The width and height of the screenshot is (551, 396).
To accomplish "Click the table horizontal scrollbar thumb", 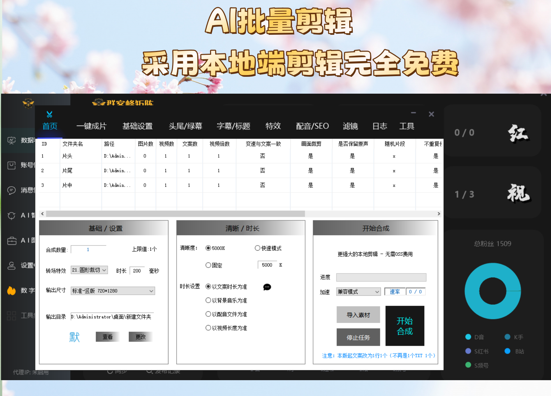I will tap(175, 214).
